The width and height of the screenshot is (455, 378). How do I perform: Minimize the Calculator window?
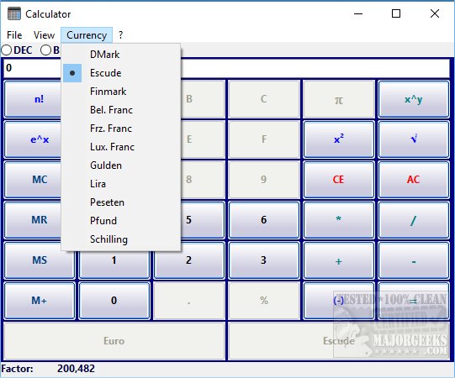[358, 13]
